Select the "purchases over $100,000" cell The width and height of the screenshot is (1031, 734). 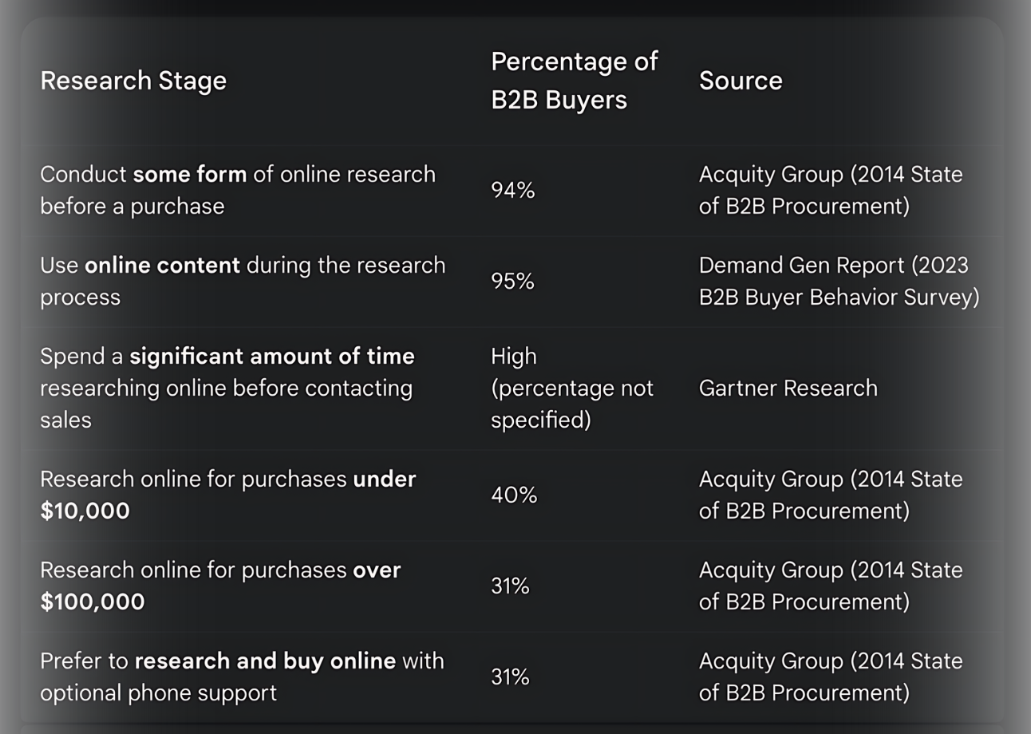[x=220, y=586]
